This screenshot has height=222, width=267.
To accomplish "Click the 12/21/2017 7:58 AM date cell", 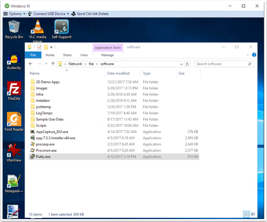I will [x=123, y=82].
